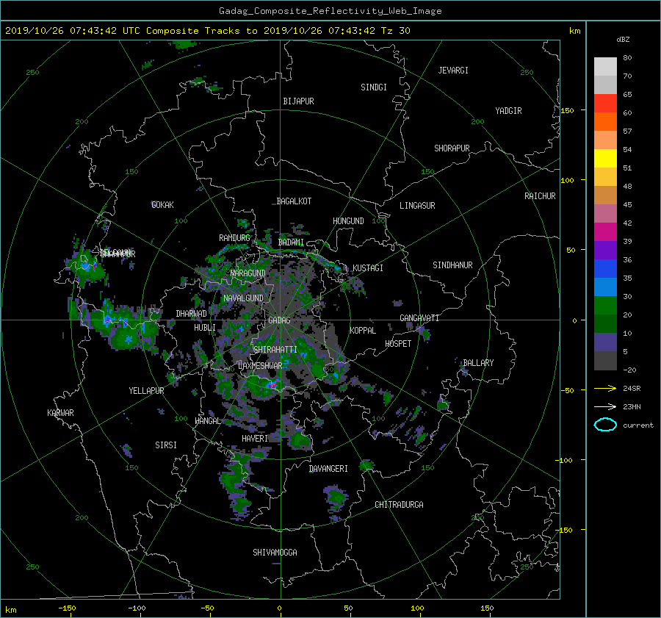The height and width of the screenshot is (618, 661).
Task: Click the SINDGI city label
Action: (x=374, y=87)
